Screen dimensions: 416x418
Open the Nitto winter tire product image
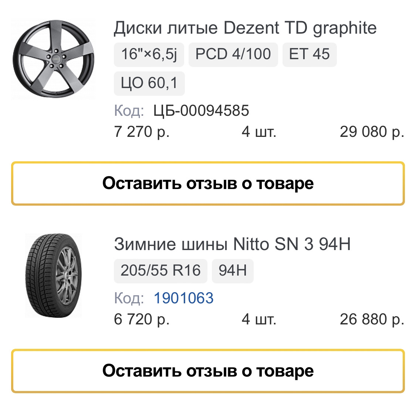coord(54,274)
